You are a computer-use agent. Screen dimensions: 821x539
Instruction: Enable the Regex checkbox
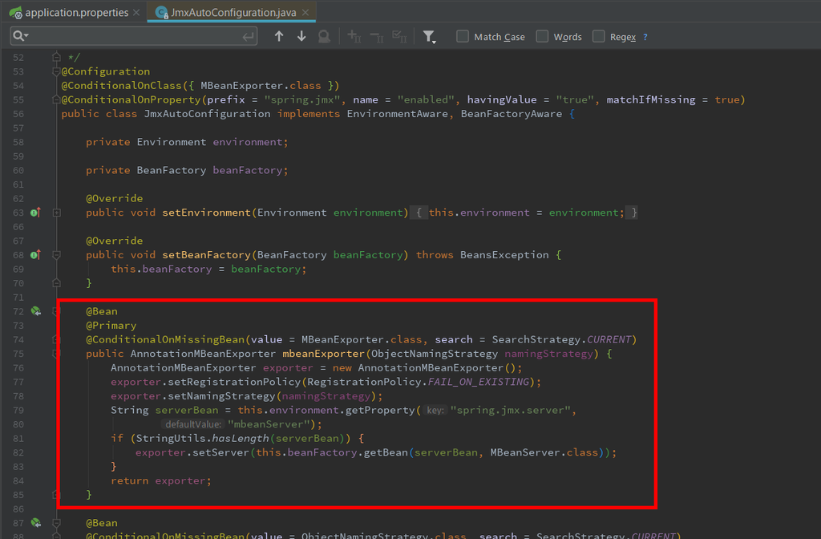(598, 36)
